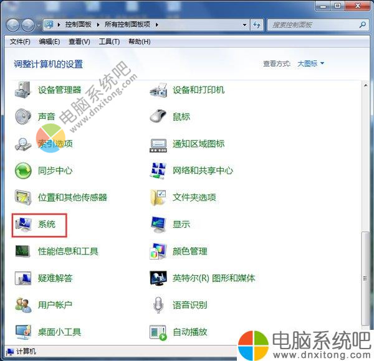Open 设备和打印机 printer icon
This screenshot has height=361, width=374.
pos(158,90)
